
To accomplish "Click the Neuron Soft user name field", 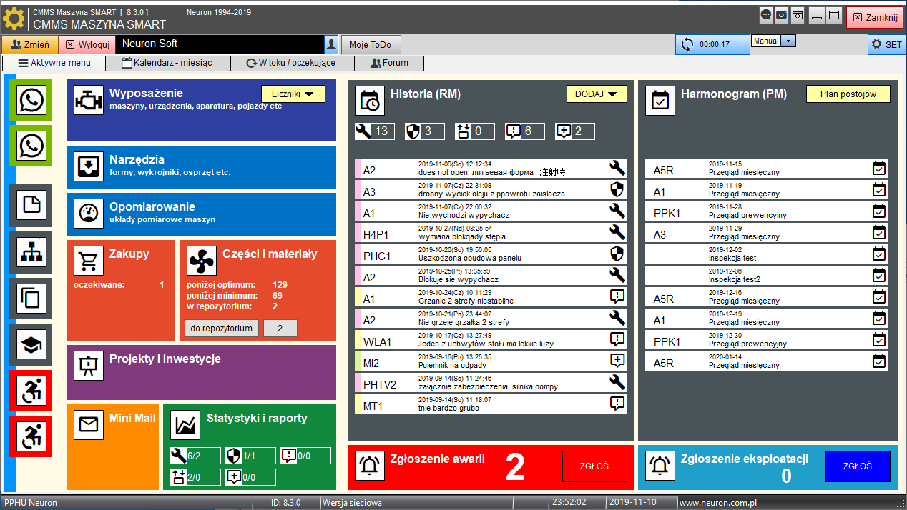I will 220,44.
